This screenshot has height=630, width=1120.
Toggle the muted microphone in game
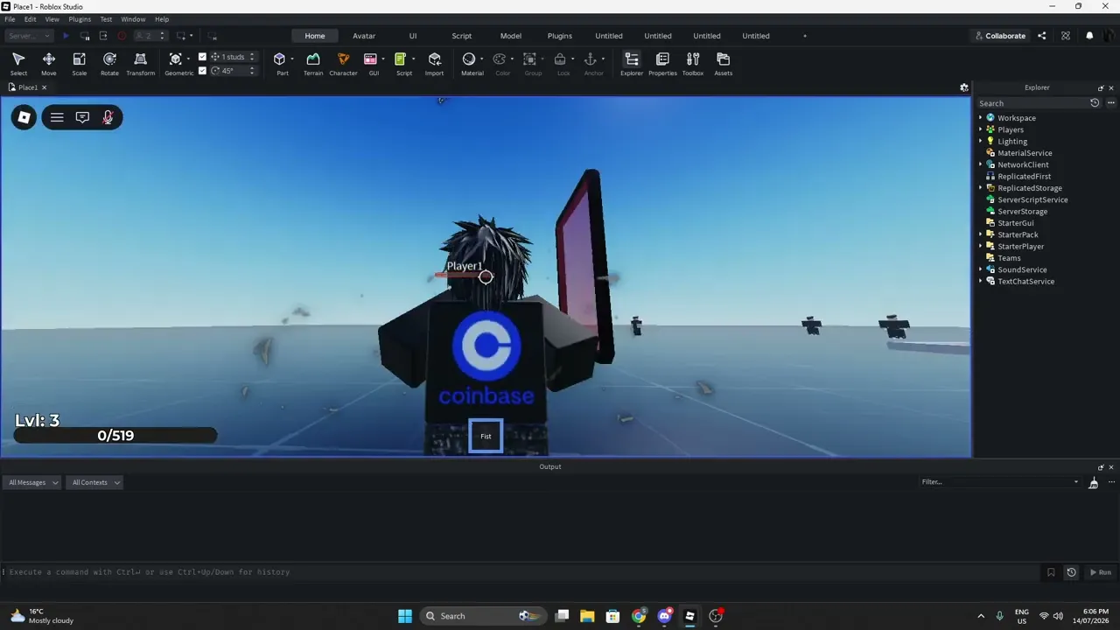pos(108,117)
